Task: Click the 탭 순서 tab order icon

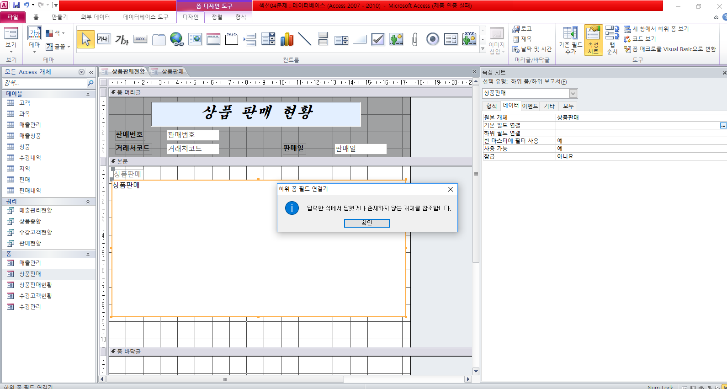Action: [612, 40]
